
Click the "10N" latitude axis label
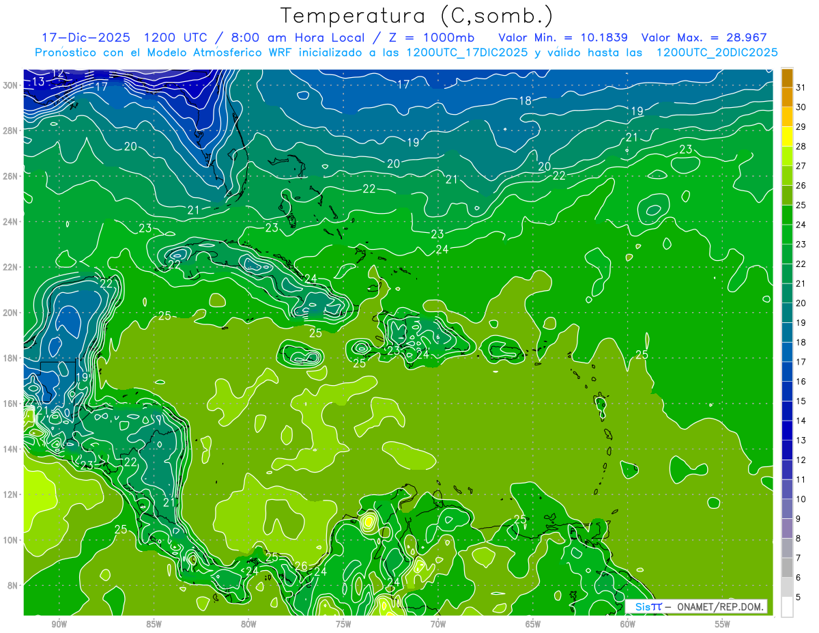pos(11,540)
